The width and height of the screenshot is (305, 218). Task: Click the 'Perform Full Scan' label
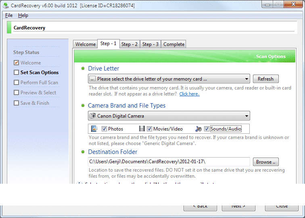point(39,82)
